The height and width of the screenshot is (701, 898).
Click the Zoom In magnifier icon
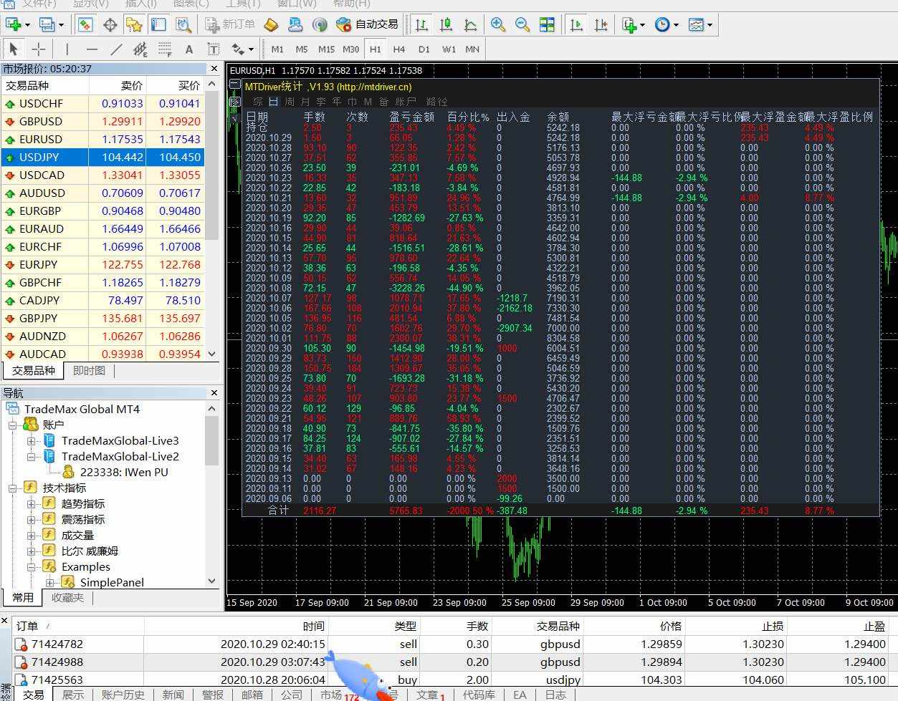click(498, 24)
